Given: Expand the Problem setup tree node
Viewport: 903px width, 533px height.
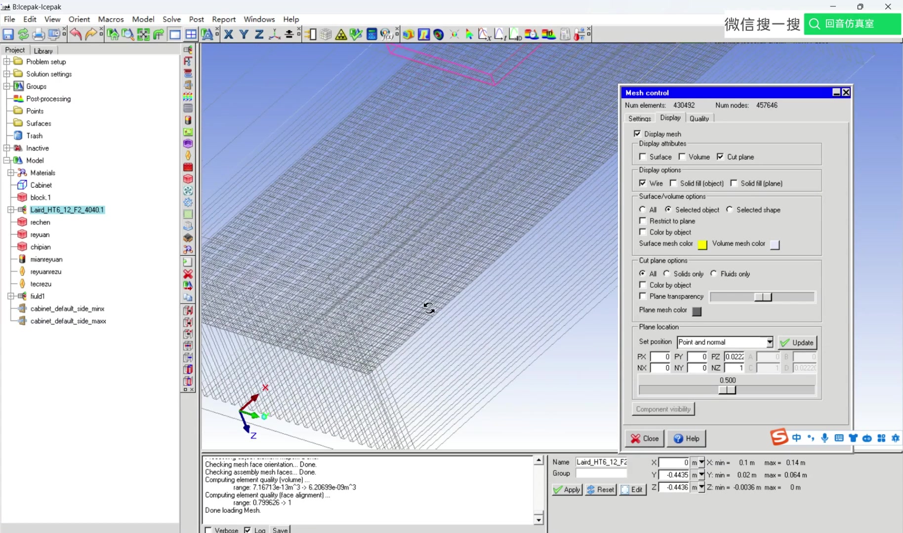Looking at the screenshot, I should point(6,61).
